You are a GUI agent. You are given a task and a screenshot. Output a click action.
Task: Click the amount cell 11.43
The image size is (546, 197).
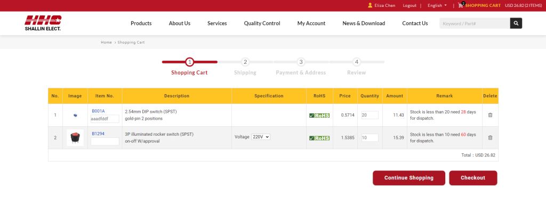tap(398, 115)
